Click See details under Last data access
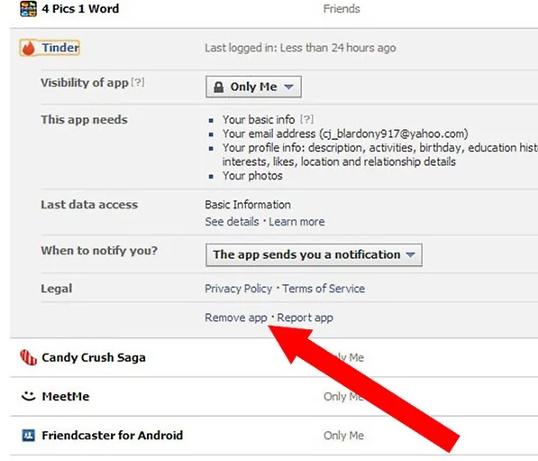 pyautogui.click(x=232, y=222)
